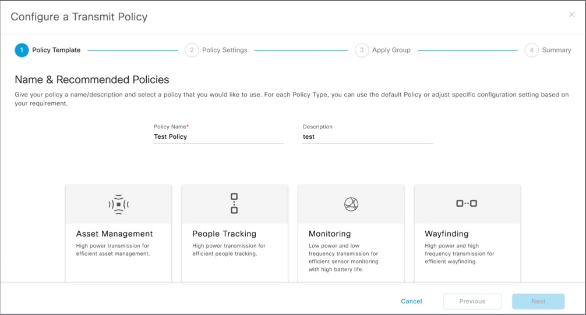The height and width of the screenshot is (315, 586).
Task: Focus the Policy Name input field
Action: point(218,137)
